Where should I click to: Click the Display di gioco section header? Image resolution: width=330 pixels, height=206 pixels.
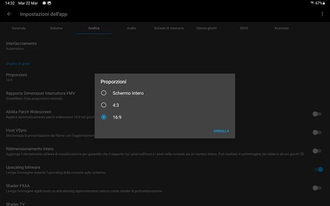[18, 64]
